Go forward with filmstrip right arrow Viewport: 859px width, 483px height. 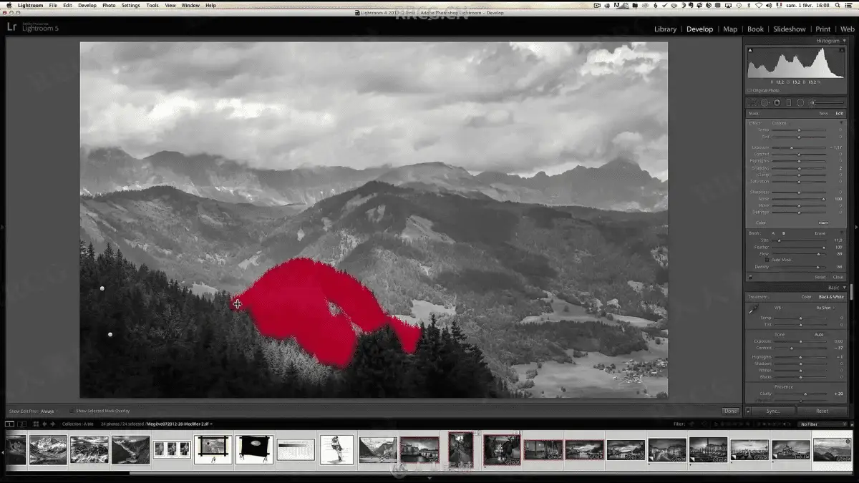coord(53,424)
